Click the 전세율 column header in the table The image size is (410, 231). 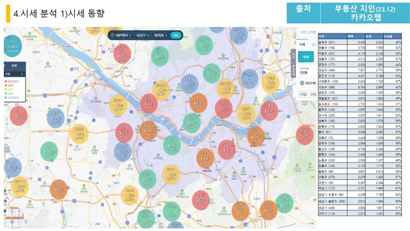(x=392, y=36)
